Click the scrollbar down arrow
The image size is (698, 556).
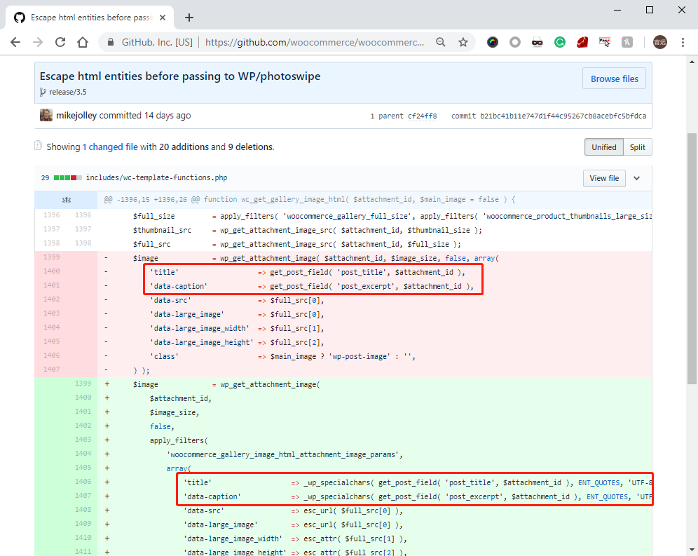(692, 550)
